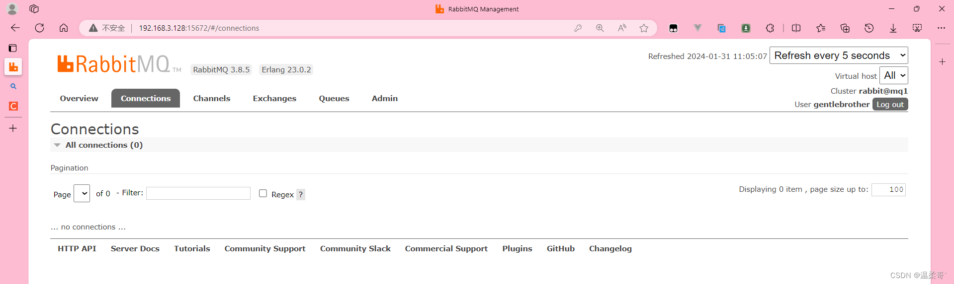Click the Regex help question mark

(x=301, y=195)
